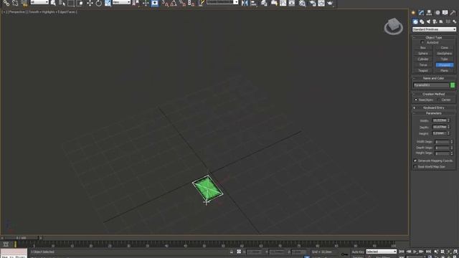Open the selection filter 'All' dropdown
Image resolution: width=459 pixels, height=258 pixels.
(39, 2)
